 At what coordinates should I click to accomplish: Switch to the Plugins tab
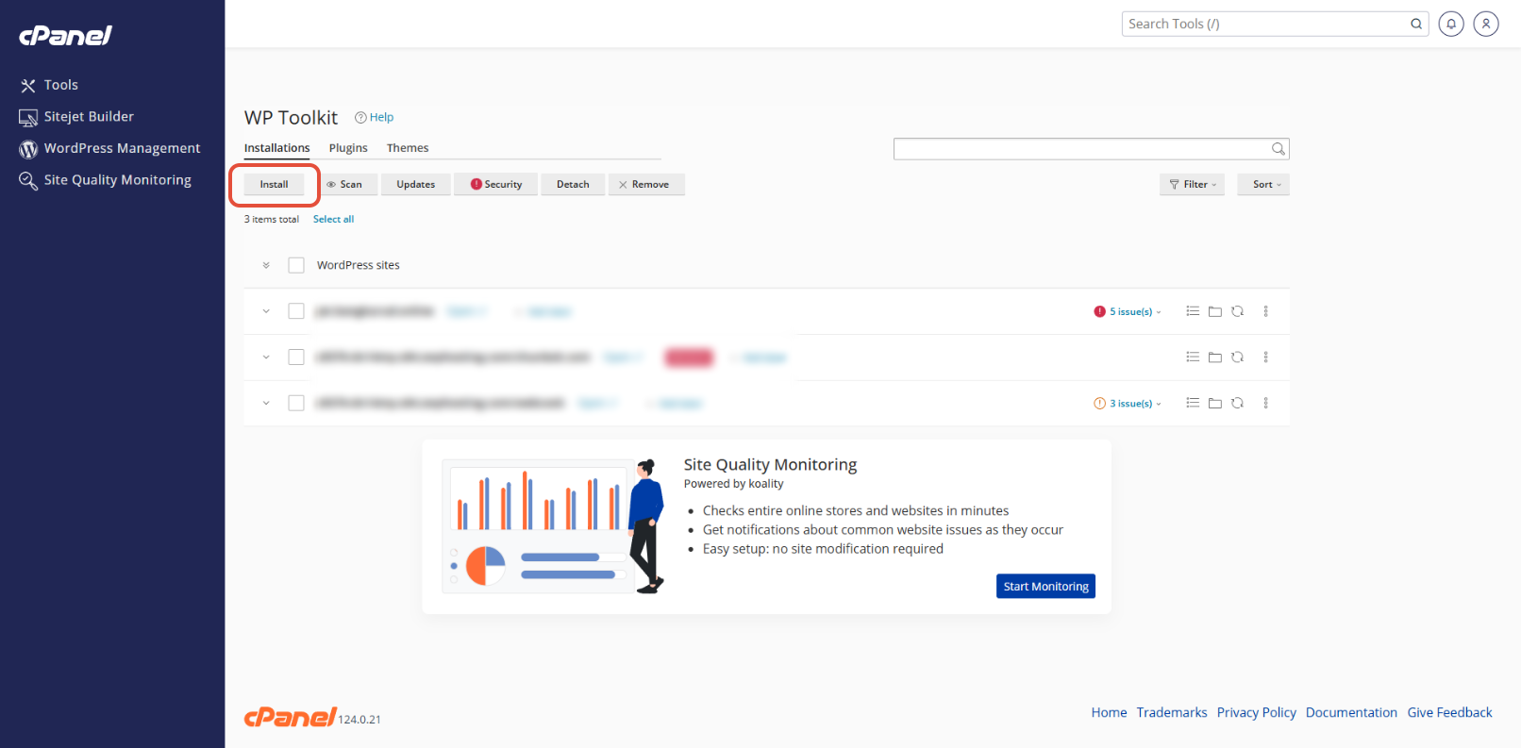(348, 148)
